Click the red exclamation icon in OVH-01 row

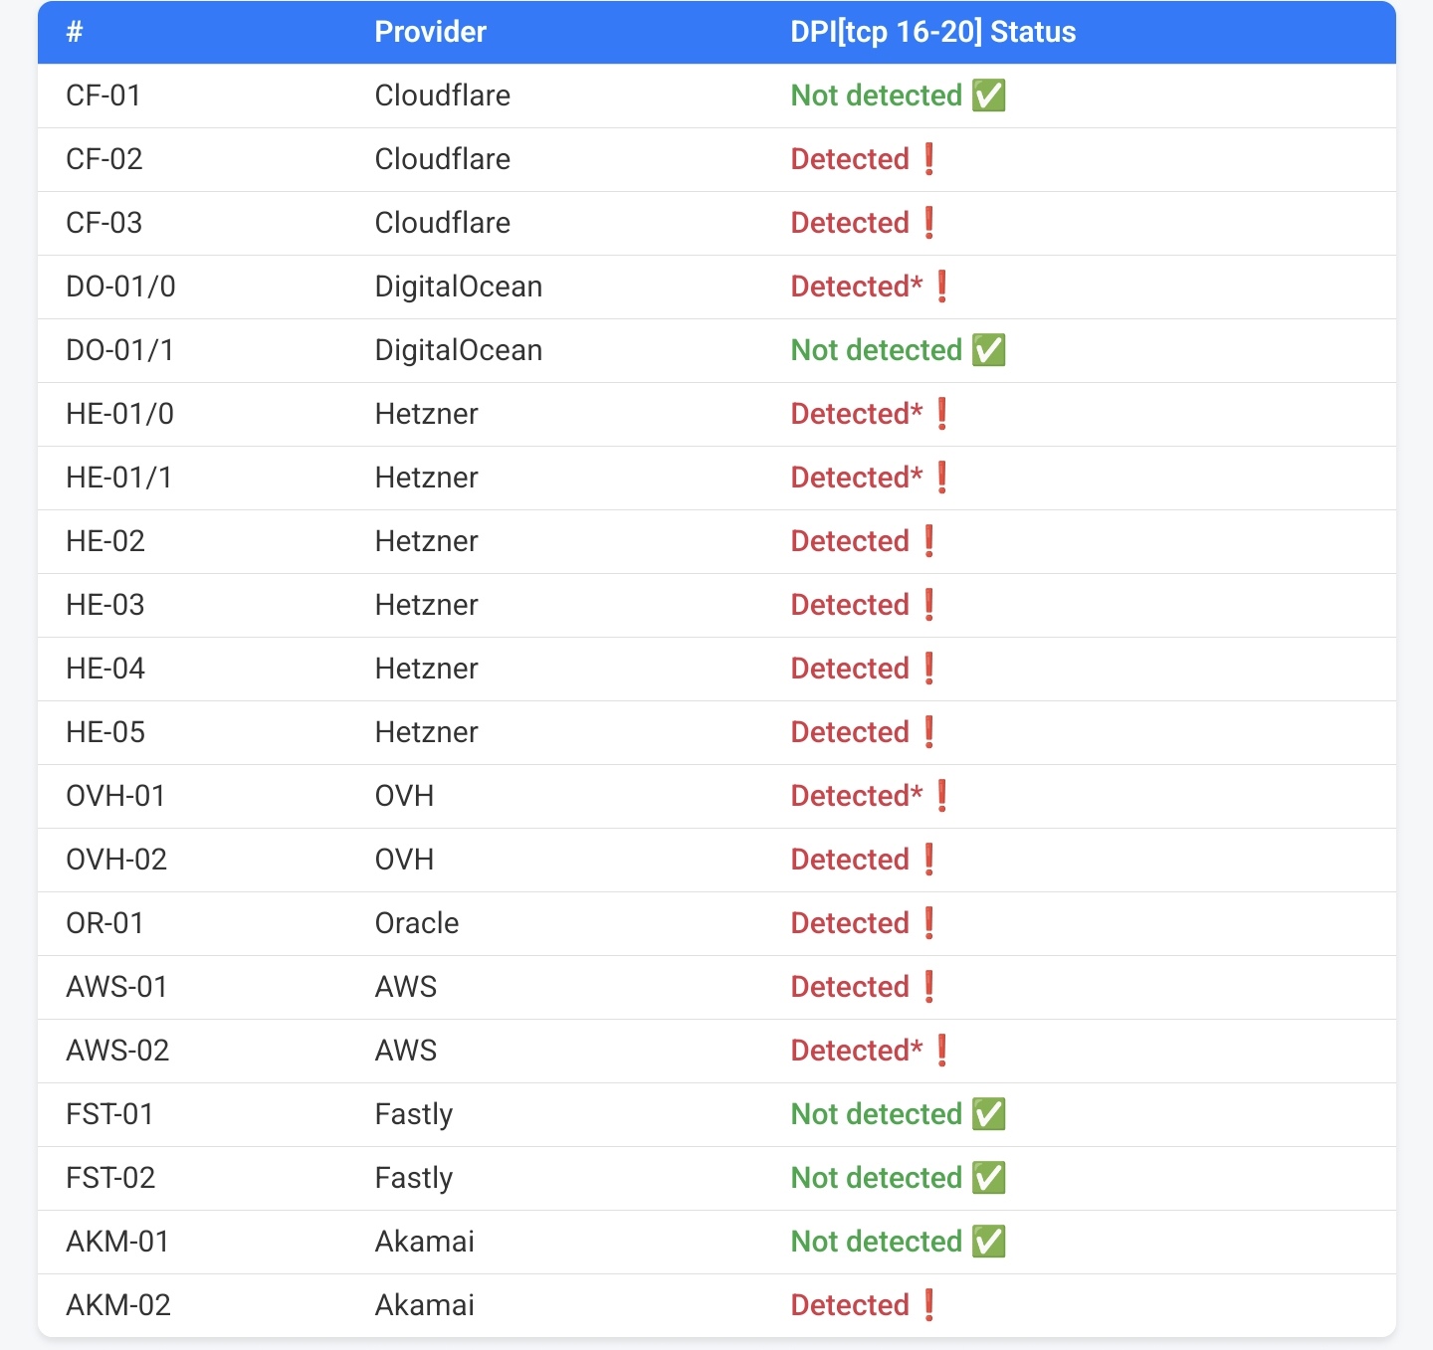941,796
